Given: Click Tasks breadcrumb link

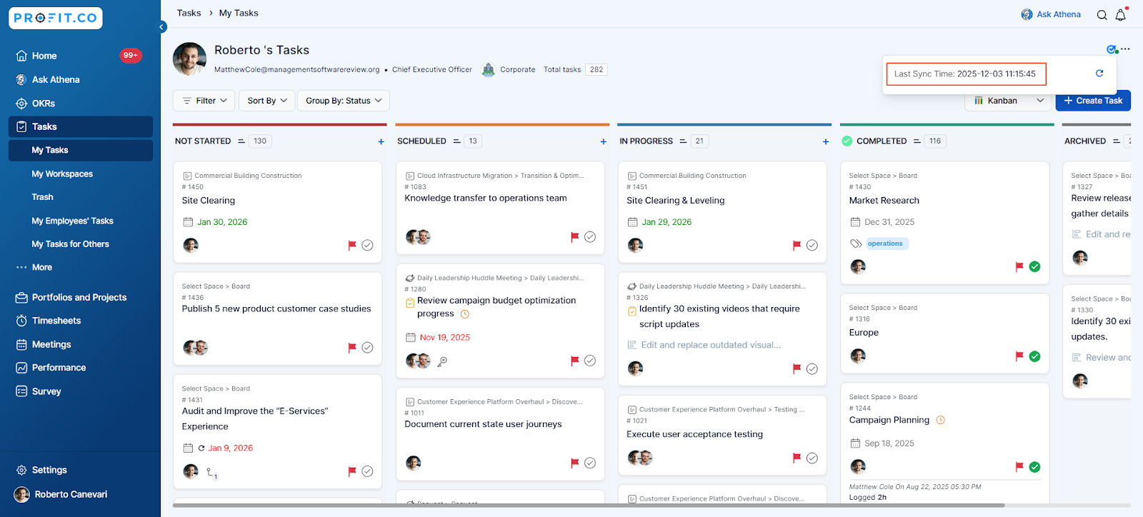Looking at the screenshot, I should (189, 13).
